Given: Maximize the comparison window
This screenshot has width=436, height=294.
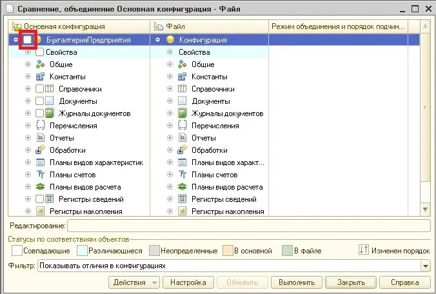Looking at the screenshot, I should tap(415, 9).
